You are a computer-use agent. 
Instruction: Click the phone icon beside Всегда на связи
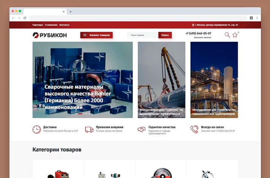pyautogui.click(x=194, y=129)
